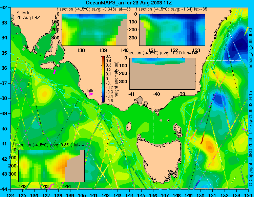Click the lon=146 section title with avg -1.21
Screen dimensions: 254x197
(162, 53)
